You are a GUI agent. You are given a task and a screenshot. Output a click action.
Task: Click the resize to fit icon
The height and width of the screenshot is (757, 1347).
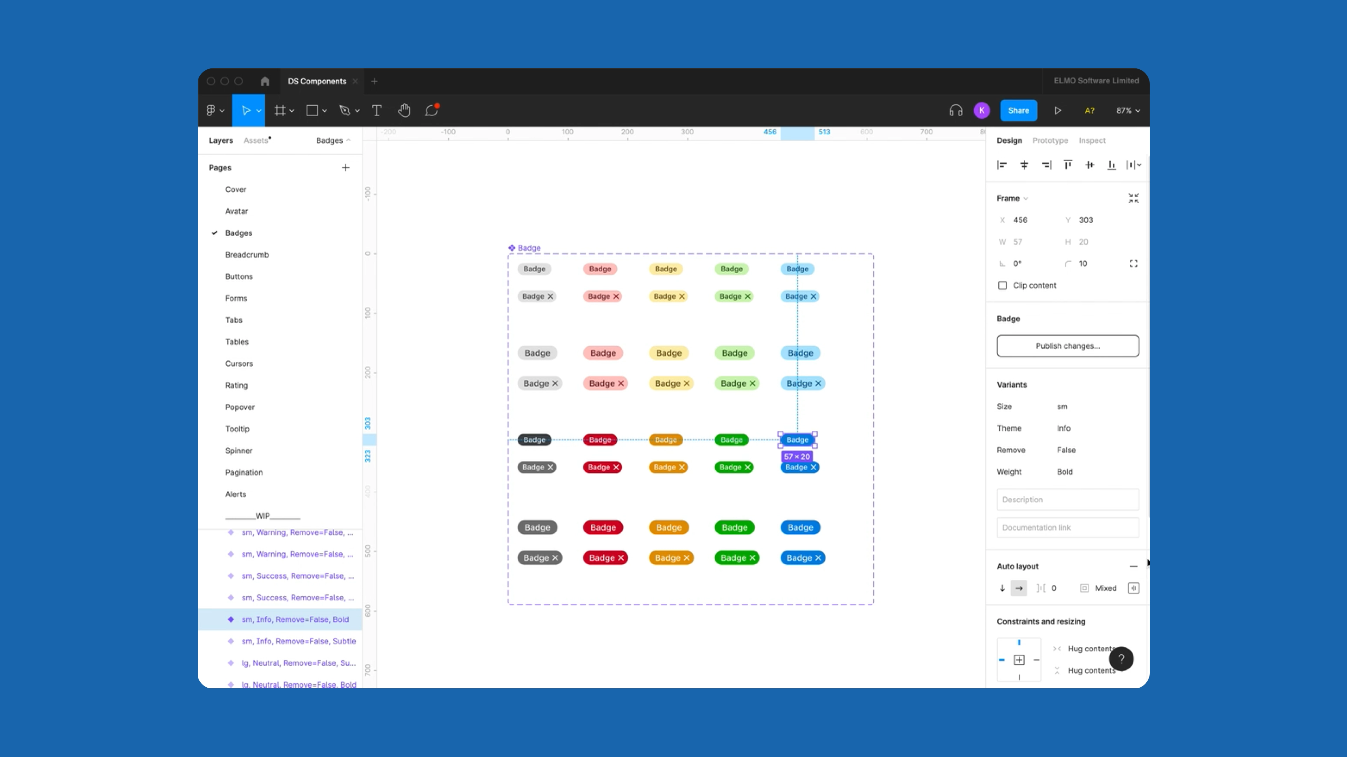coord(1133,198)
